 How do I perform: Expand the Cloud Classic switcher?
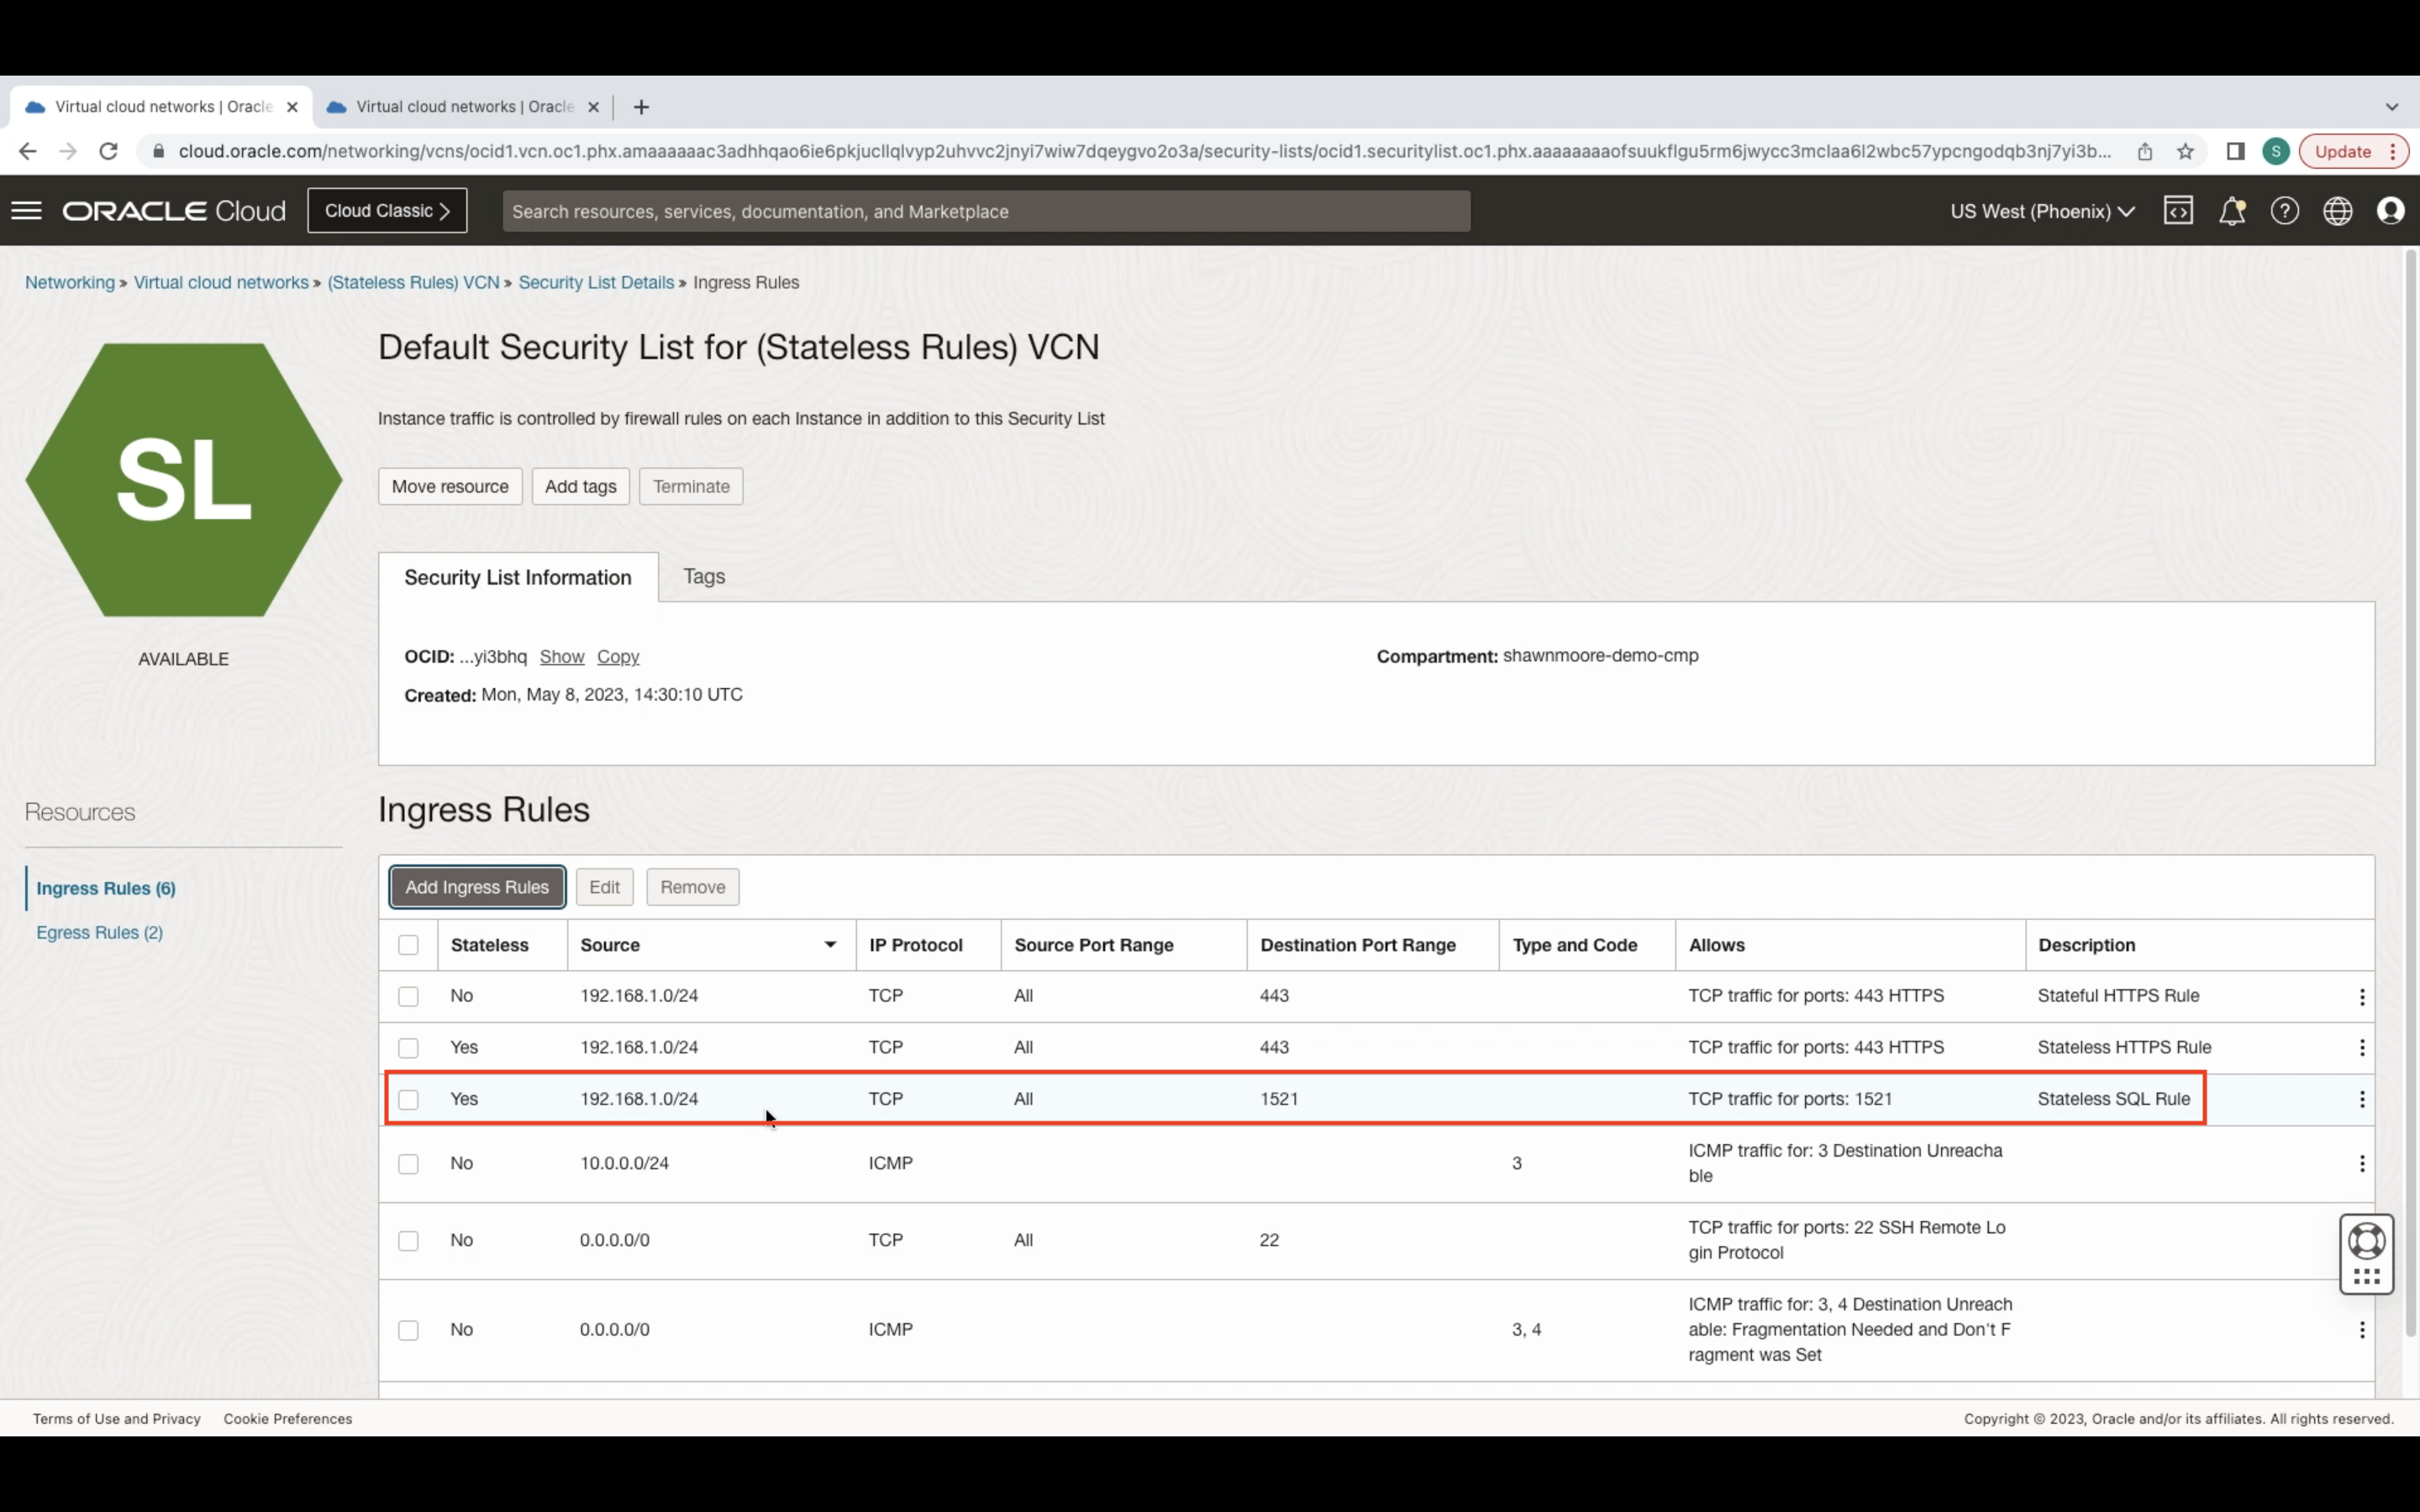387,211
